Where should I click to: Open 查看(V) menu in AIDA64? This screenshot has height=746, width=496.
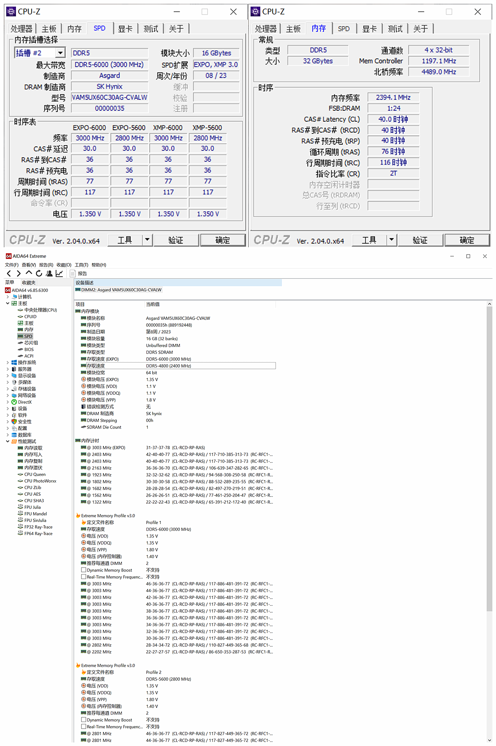(x=29, y=265)
